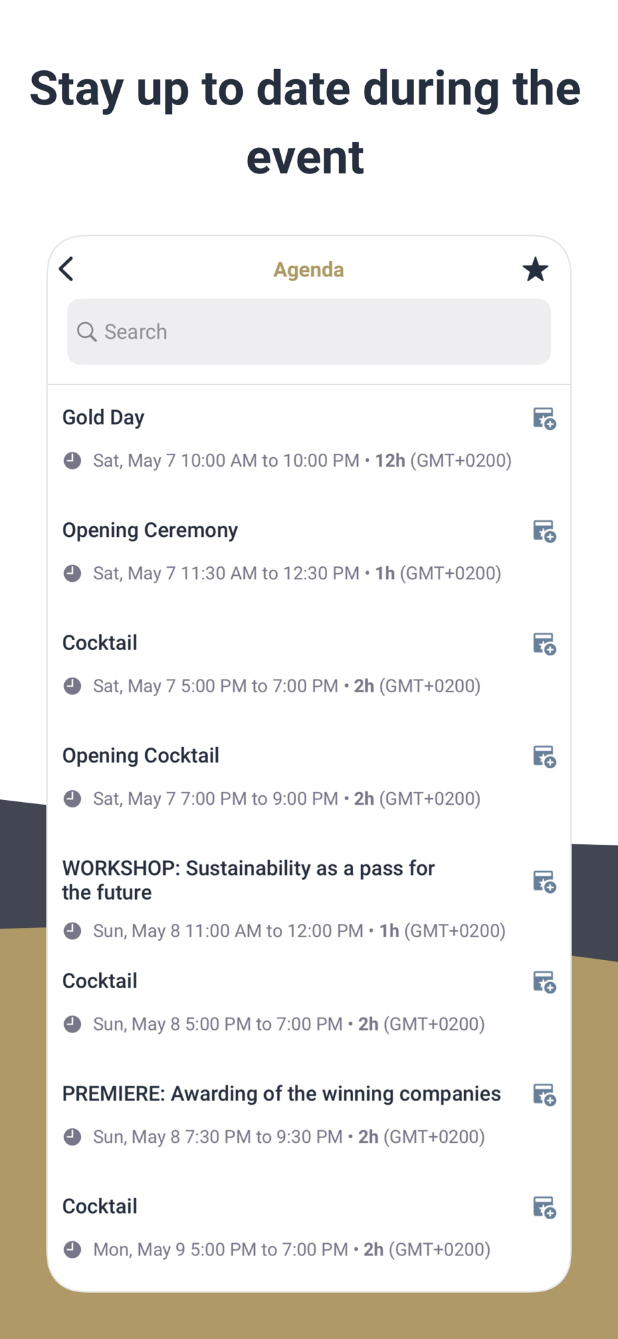Viewport: 618px width, 1339px height.
Task: Click the magnifier icon in search bar
Action: (87, 331)
